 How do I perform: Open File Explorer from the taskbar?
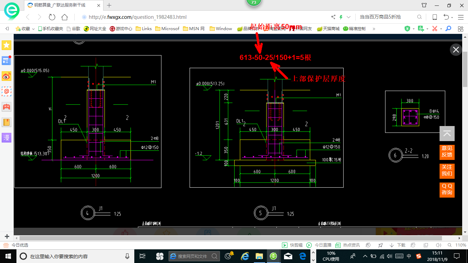point(259,256)
